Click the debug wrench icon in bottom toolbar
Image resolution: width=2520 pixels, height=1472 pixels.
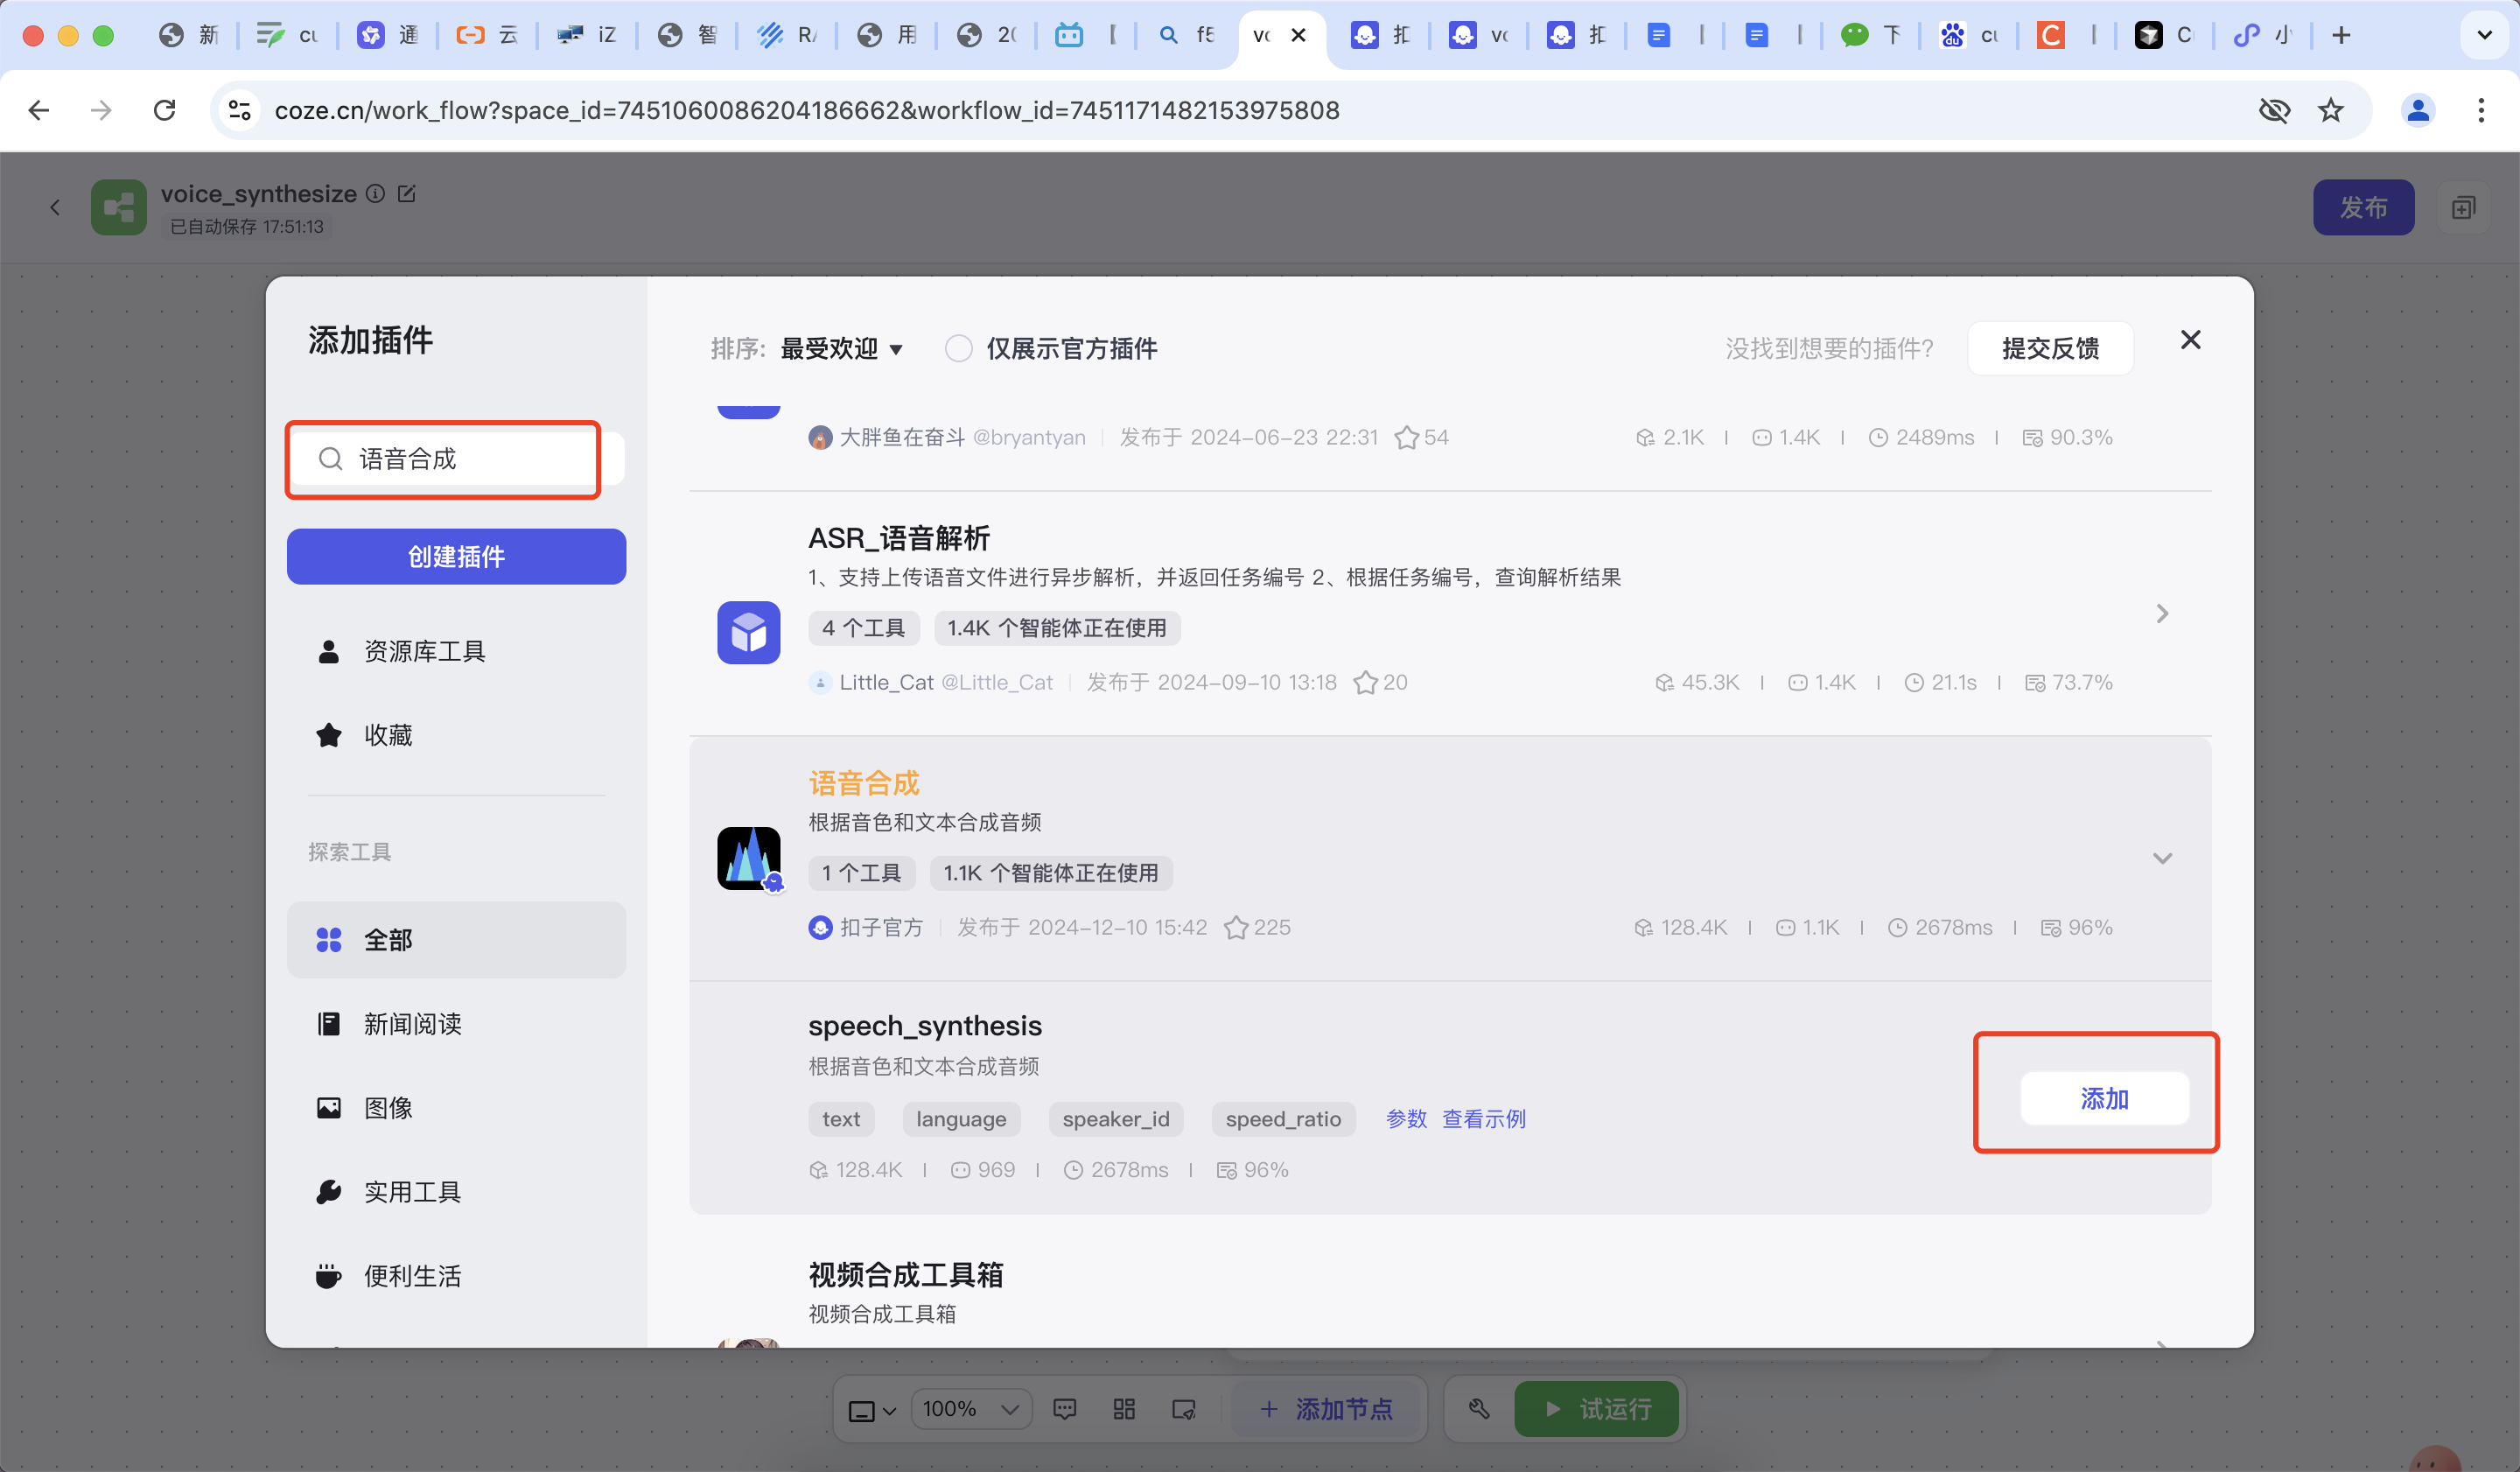(1479, 1409)
